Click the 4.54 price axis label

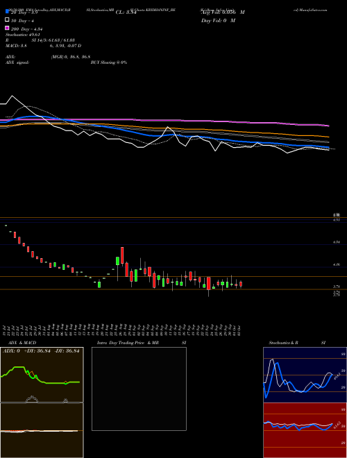click(337, 242)
